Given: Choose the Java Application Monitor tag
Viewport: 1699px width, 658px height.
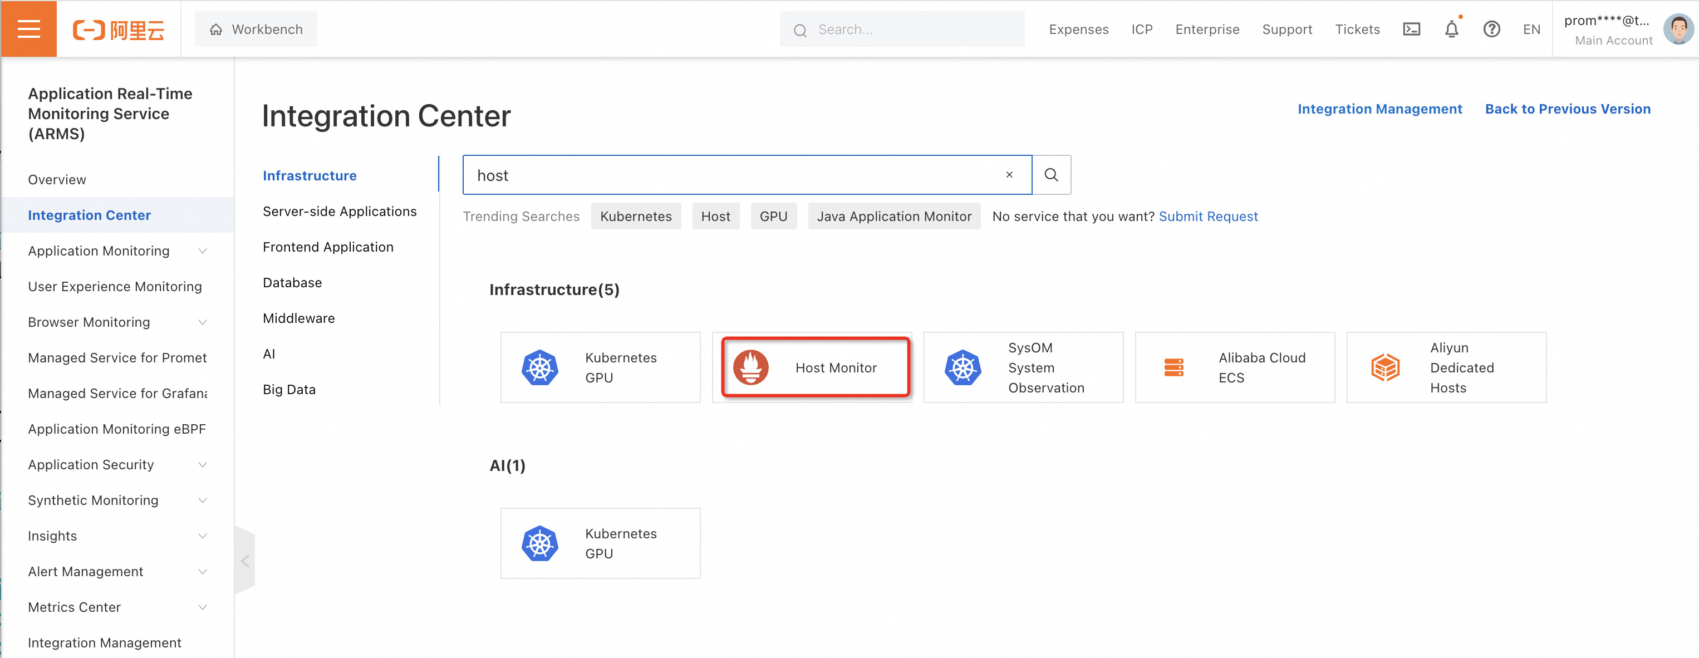Looking at the screenshot, I should [x=893, y=216].
